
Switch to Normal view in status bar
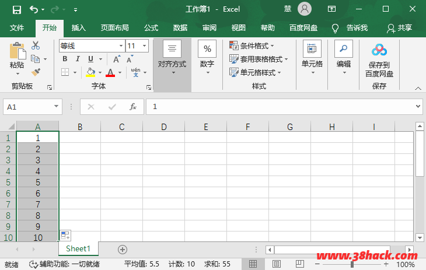[x=253, y=264]
